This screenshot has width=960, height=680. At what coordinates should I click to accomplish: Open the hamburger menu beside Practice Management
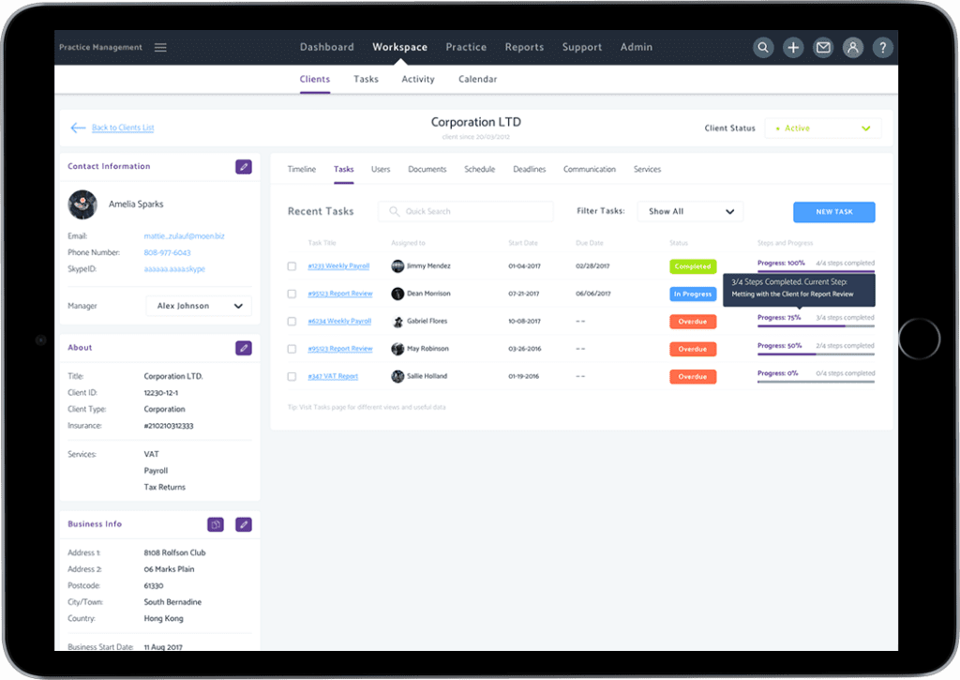pyautogui.click(x=160, y=47)
